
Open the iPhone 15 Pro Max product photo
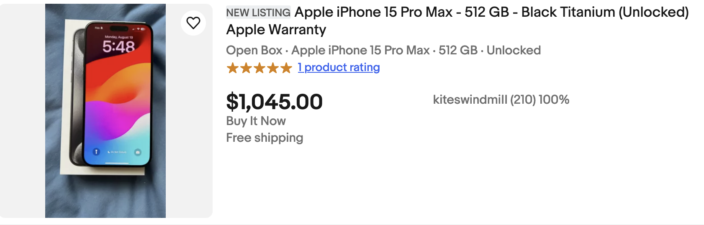tap(105, 110)
